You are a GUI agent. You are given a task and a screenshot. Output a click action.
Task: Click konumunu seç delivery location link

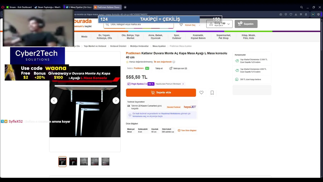(x=140, y=116)
